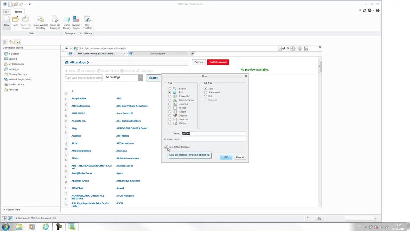Open Manikin Library folder
Screen dimensions: 410x231
coord(16,84)
